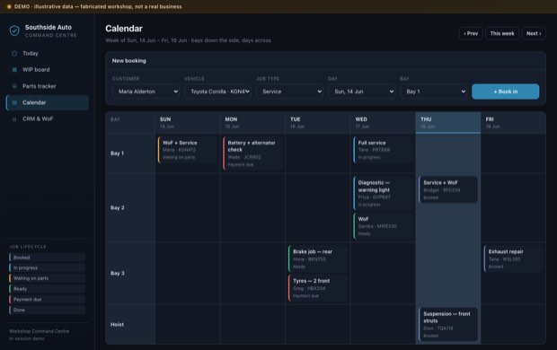
Task: Expand the Job type dropdown
Action: [x=290, y=92]
